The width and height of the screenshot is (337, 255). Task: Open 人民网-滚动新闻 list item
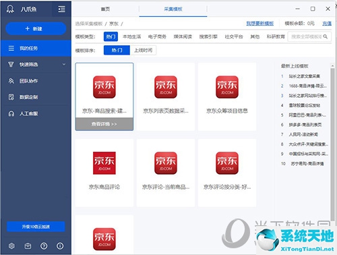(303, 134)
